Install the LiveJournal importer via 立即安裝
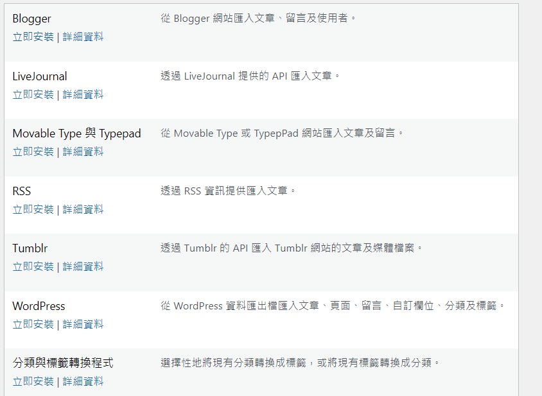This screenshot has width=542, height=396. [x=33, y=94]
